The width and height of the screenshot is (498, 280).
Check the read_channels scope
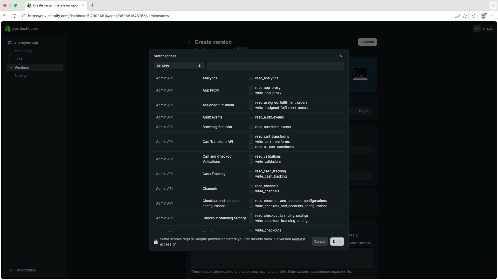pyautogui.click(x=251, y=186)
